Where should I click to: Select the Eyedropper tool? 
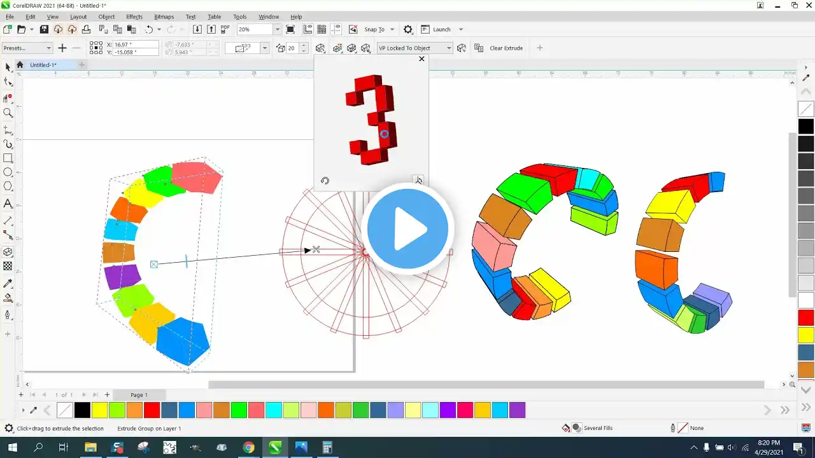click(x=8, y=283)
